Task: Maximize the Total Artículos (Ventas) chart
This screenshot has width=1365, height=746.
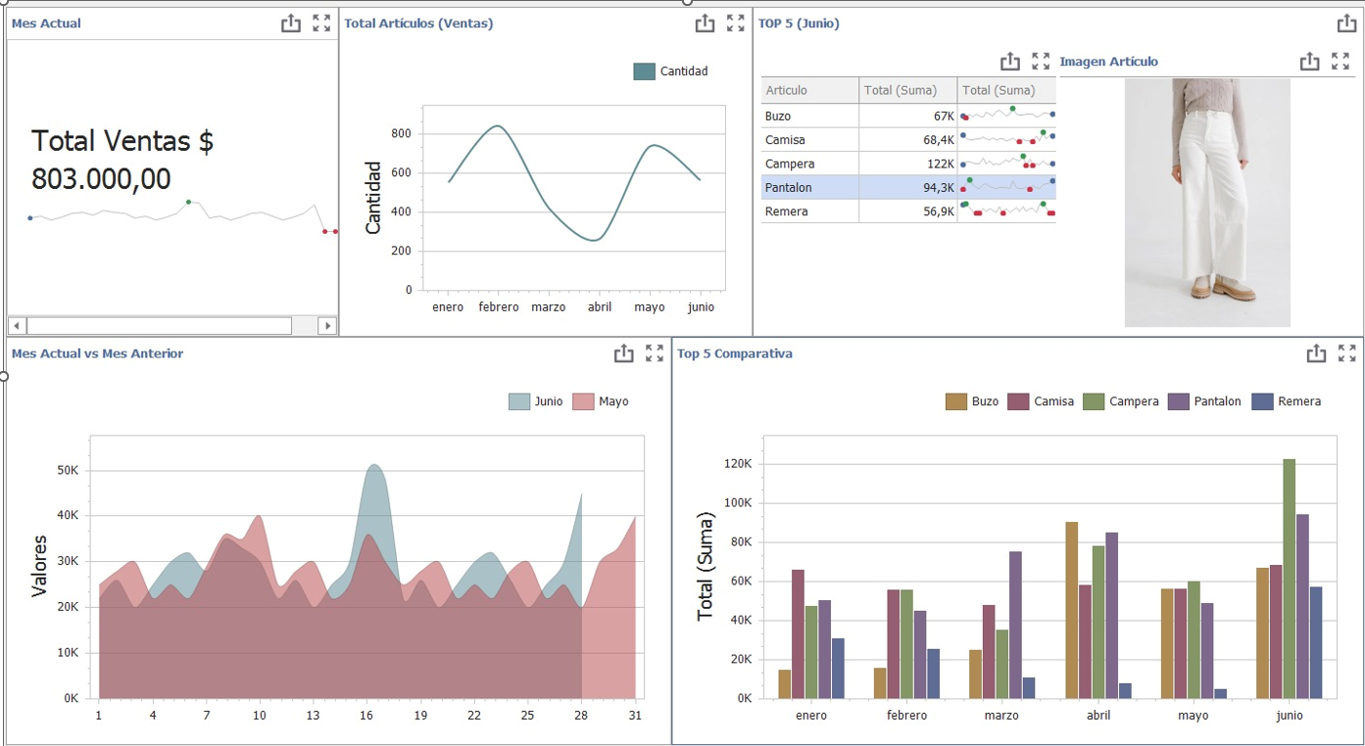Action: pos(736,23)
